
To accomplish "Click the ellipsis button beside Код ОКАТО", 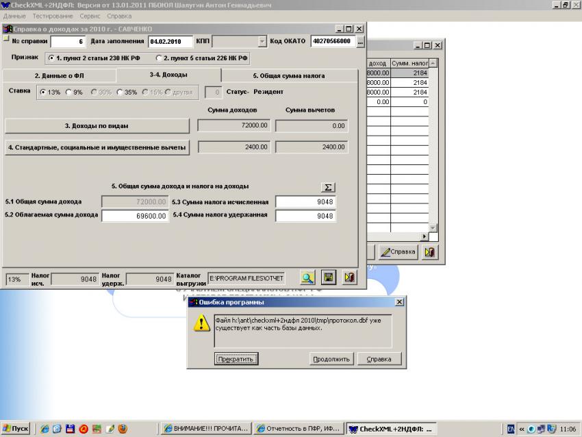I will point(361,41).
